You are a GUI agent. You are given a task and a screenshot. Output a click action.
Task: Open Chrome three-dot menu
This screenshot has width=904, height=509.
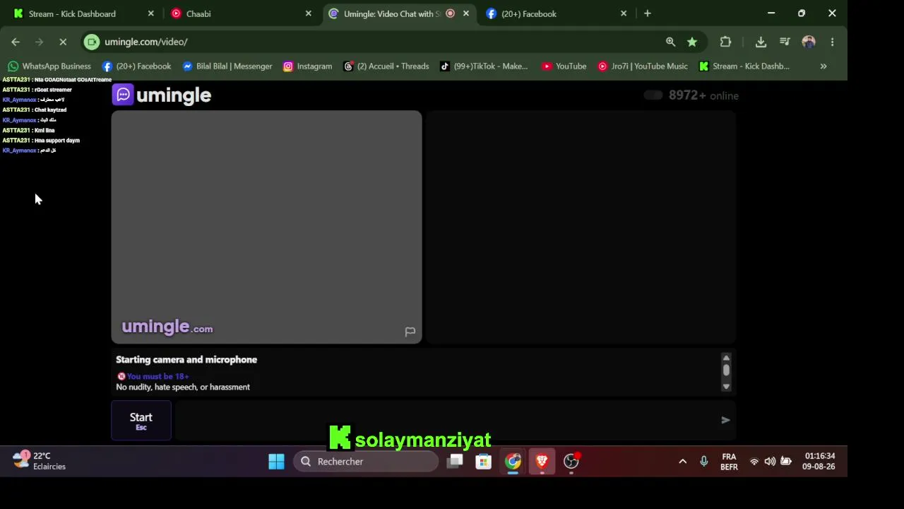pyautogui.click(x=832, y=42)
